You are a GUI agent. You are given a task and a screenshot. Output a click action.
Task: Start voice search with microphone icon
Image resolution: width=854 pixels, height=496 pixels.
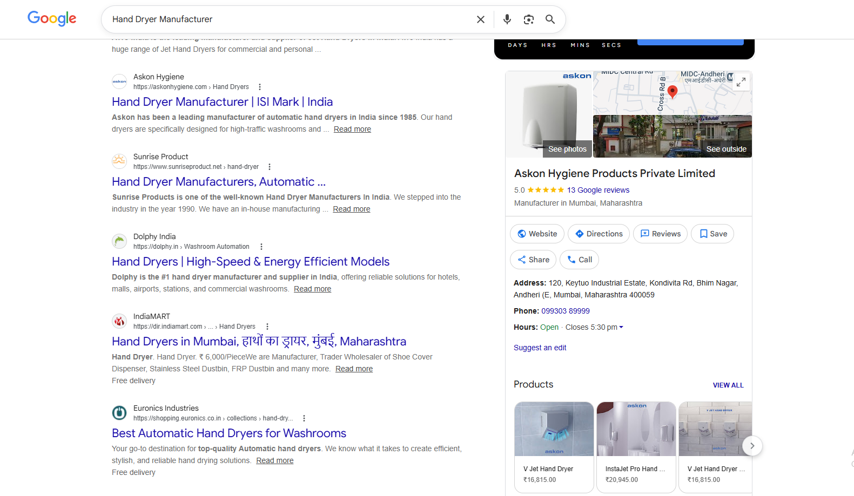pos(507,19)
